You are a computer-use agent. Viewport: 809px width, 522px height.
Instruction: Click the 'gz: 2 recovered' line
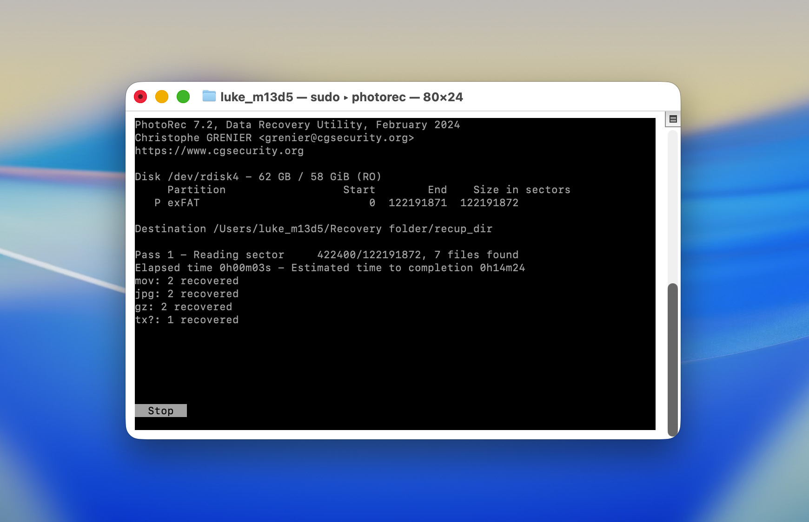184,307
